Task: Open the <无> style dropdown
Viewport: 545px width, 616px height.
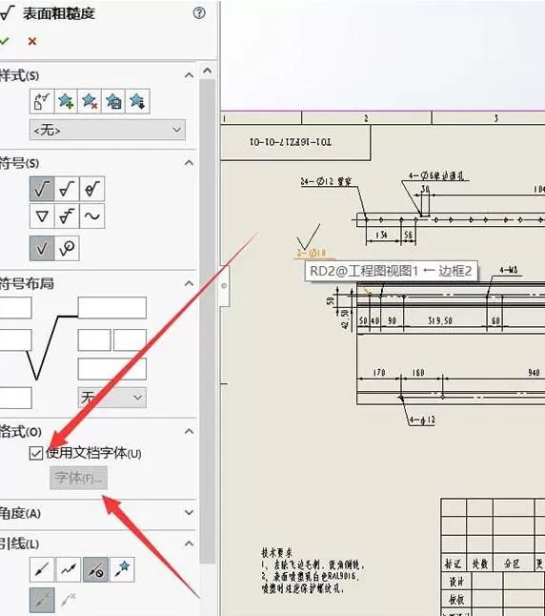Action: point(108,130)
